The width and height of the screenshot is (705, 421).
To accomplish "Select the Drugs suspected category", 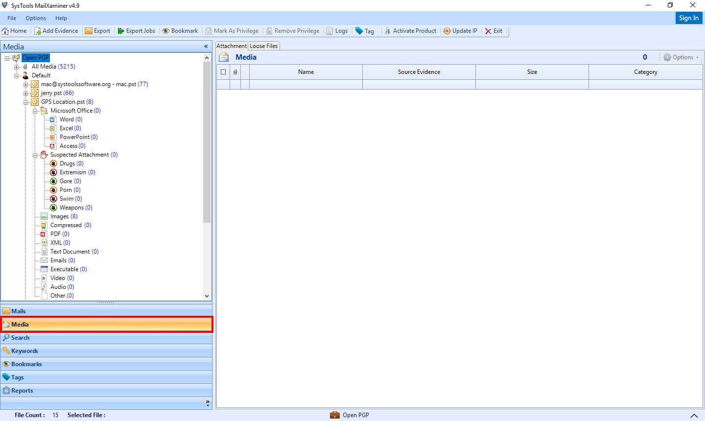I will (71, 164).
